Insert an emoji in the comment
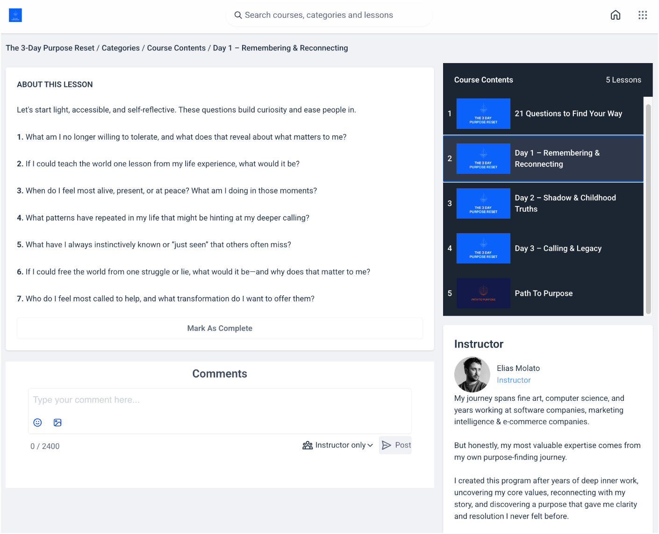 pos(38,422)
